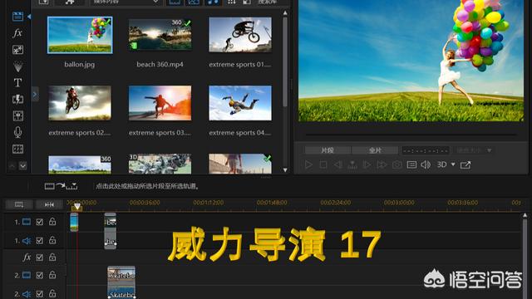Toggle visibility checkbox of video track 1
The image size is (532, 299).
(40, 222)
